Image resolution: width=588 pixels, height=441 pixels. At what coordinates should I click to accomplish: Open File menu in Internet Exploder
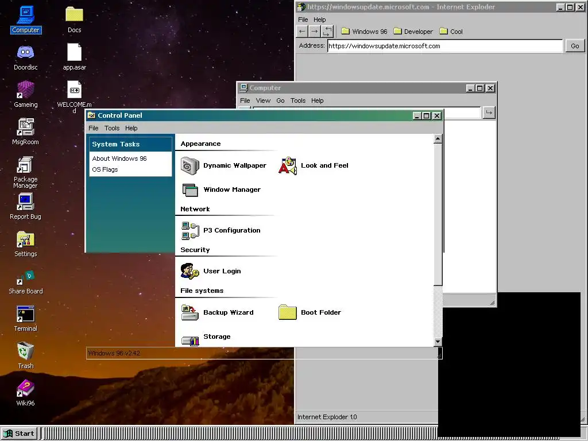click(303, 20)
